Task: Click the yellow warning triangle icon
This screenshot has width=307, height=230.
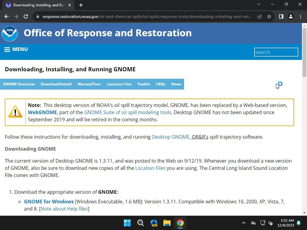Action: [15, 112]
